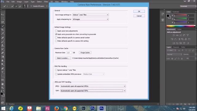Select the Path Selection tool
Viewport: 197px width, 111px height.
(x=2, y=76)
